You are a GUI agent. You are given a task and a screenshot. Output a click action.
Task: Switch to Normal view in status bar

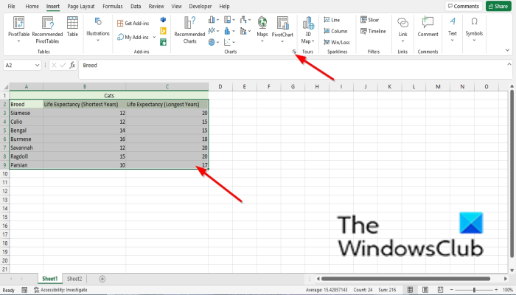(410, 290)
